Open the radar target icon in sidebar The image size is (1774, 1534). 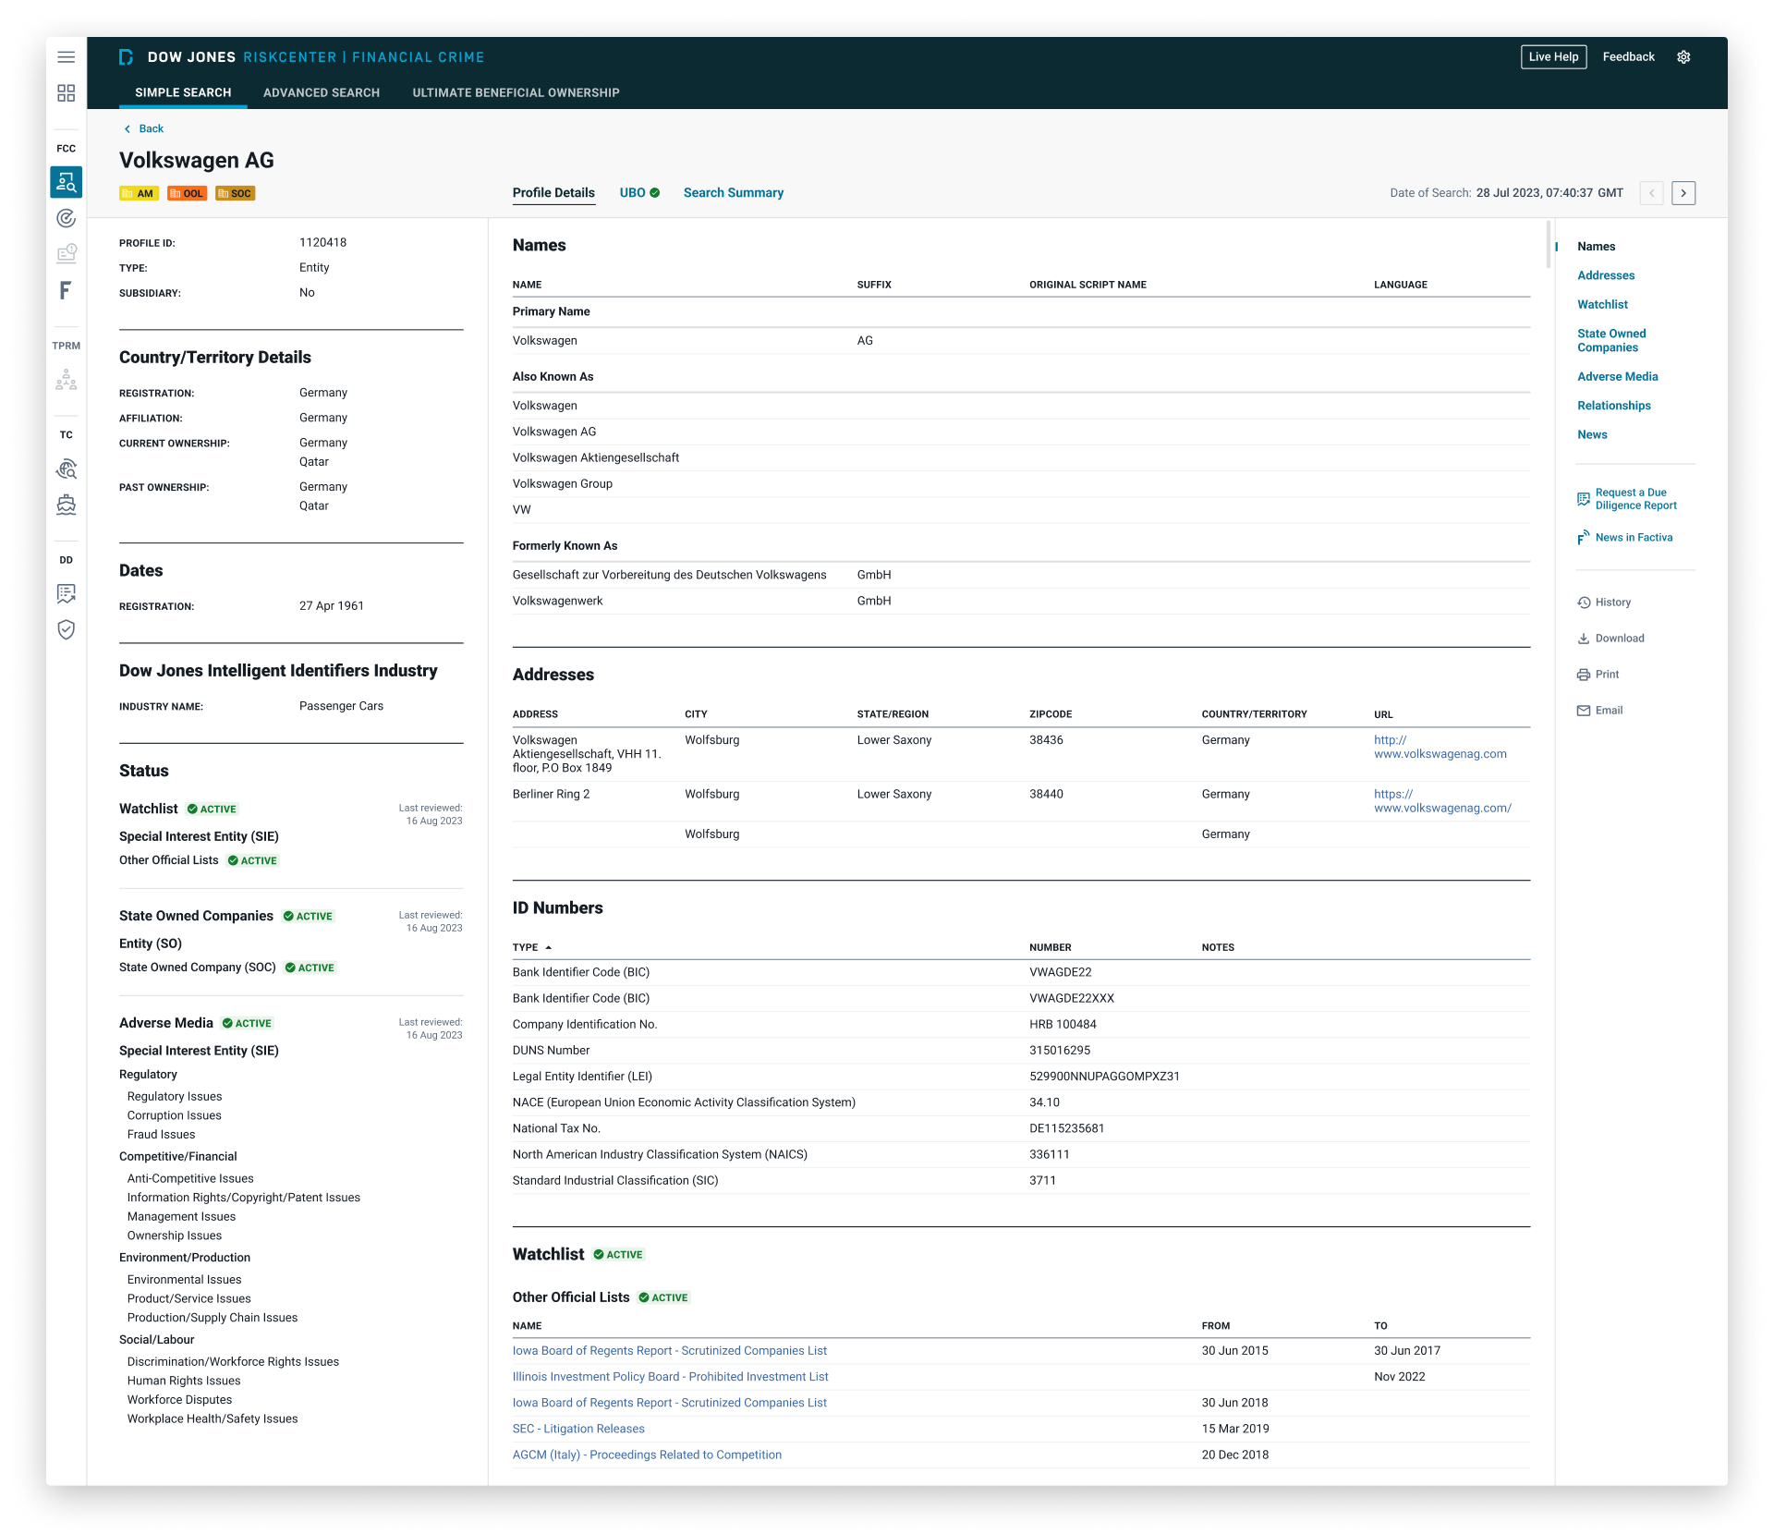pyautogui.click(x=67, y=218)
